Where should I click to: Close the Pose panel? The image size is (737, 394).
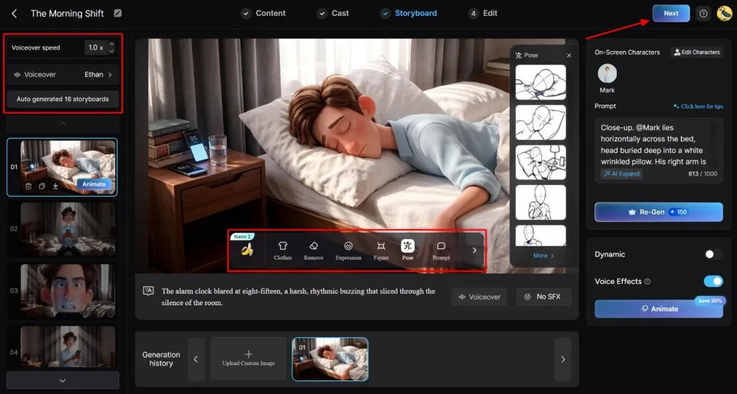(x=569, y=55)
